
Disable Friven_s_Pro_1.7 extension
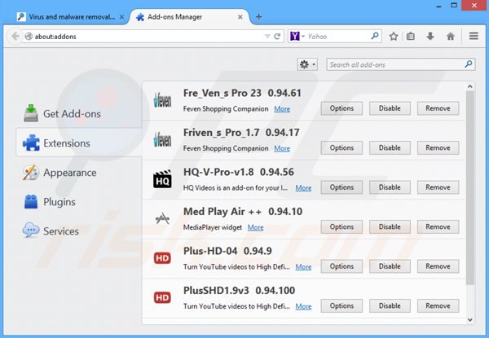pos(390,147)
